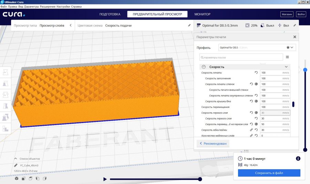Click the vertical layer slider top handle
Image resolution: width=310 pixels, height=184 pixels.
(305, 70)
